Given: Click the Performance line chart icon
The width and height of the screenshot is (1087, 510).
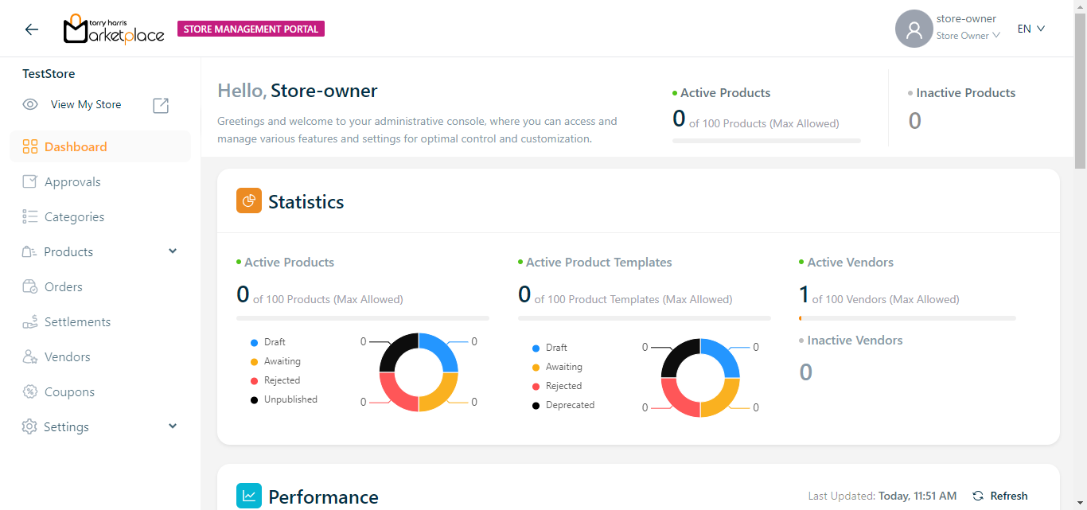Looking at the screenshot, I should pyautogui.click(x=249, y=496).
